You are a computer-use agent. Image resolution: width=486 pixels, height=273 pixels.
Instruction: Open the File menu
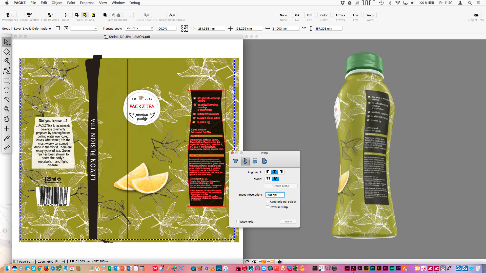[33, 3]
